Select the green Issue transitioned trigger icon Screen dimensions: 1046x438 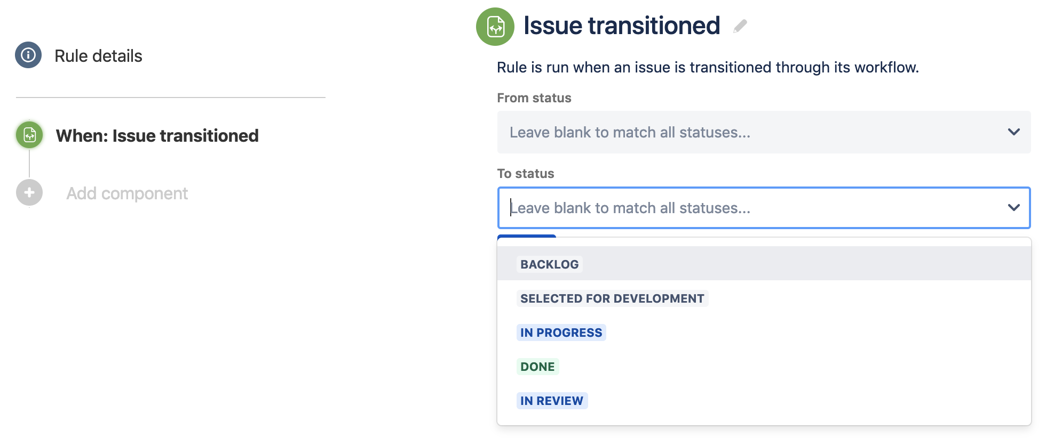pos(29,135)
